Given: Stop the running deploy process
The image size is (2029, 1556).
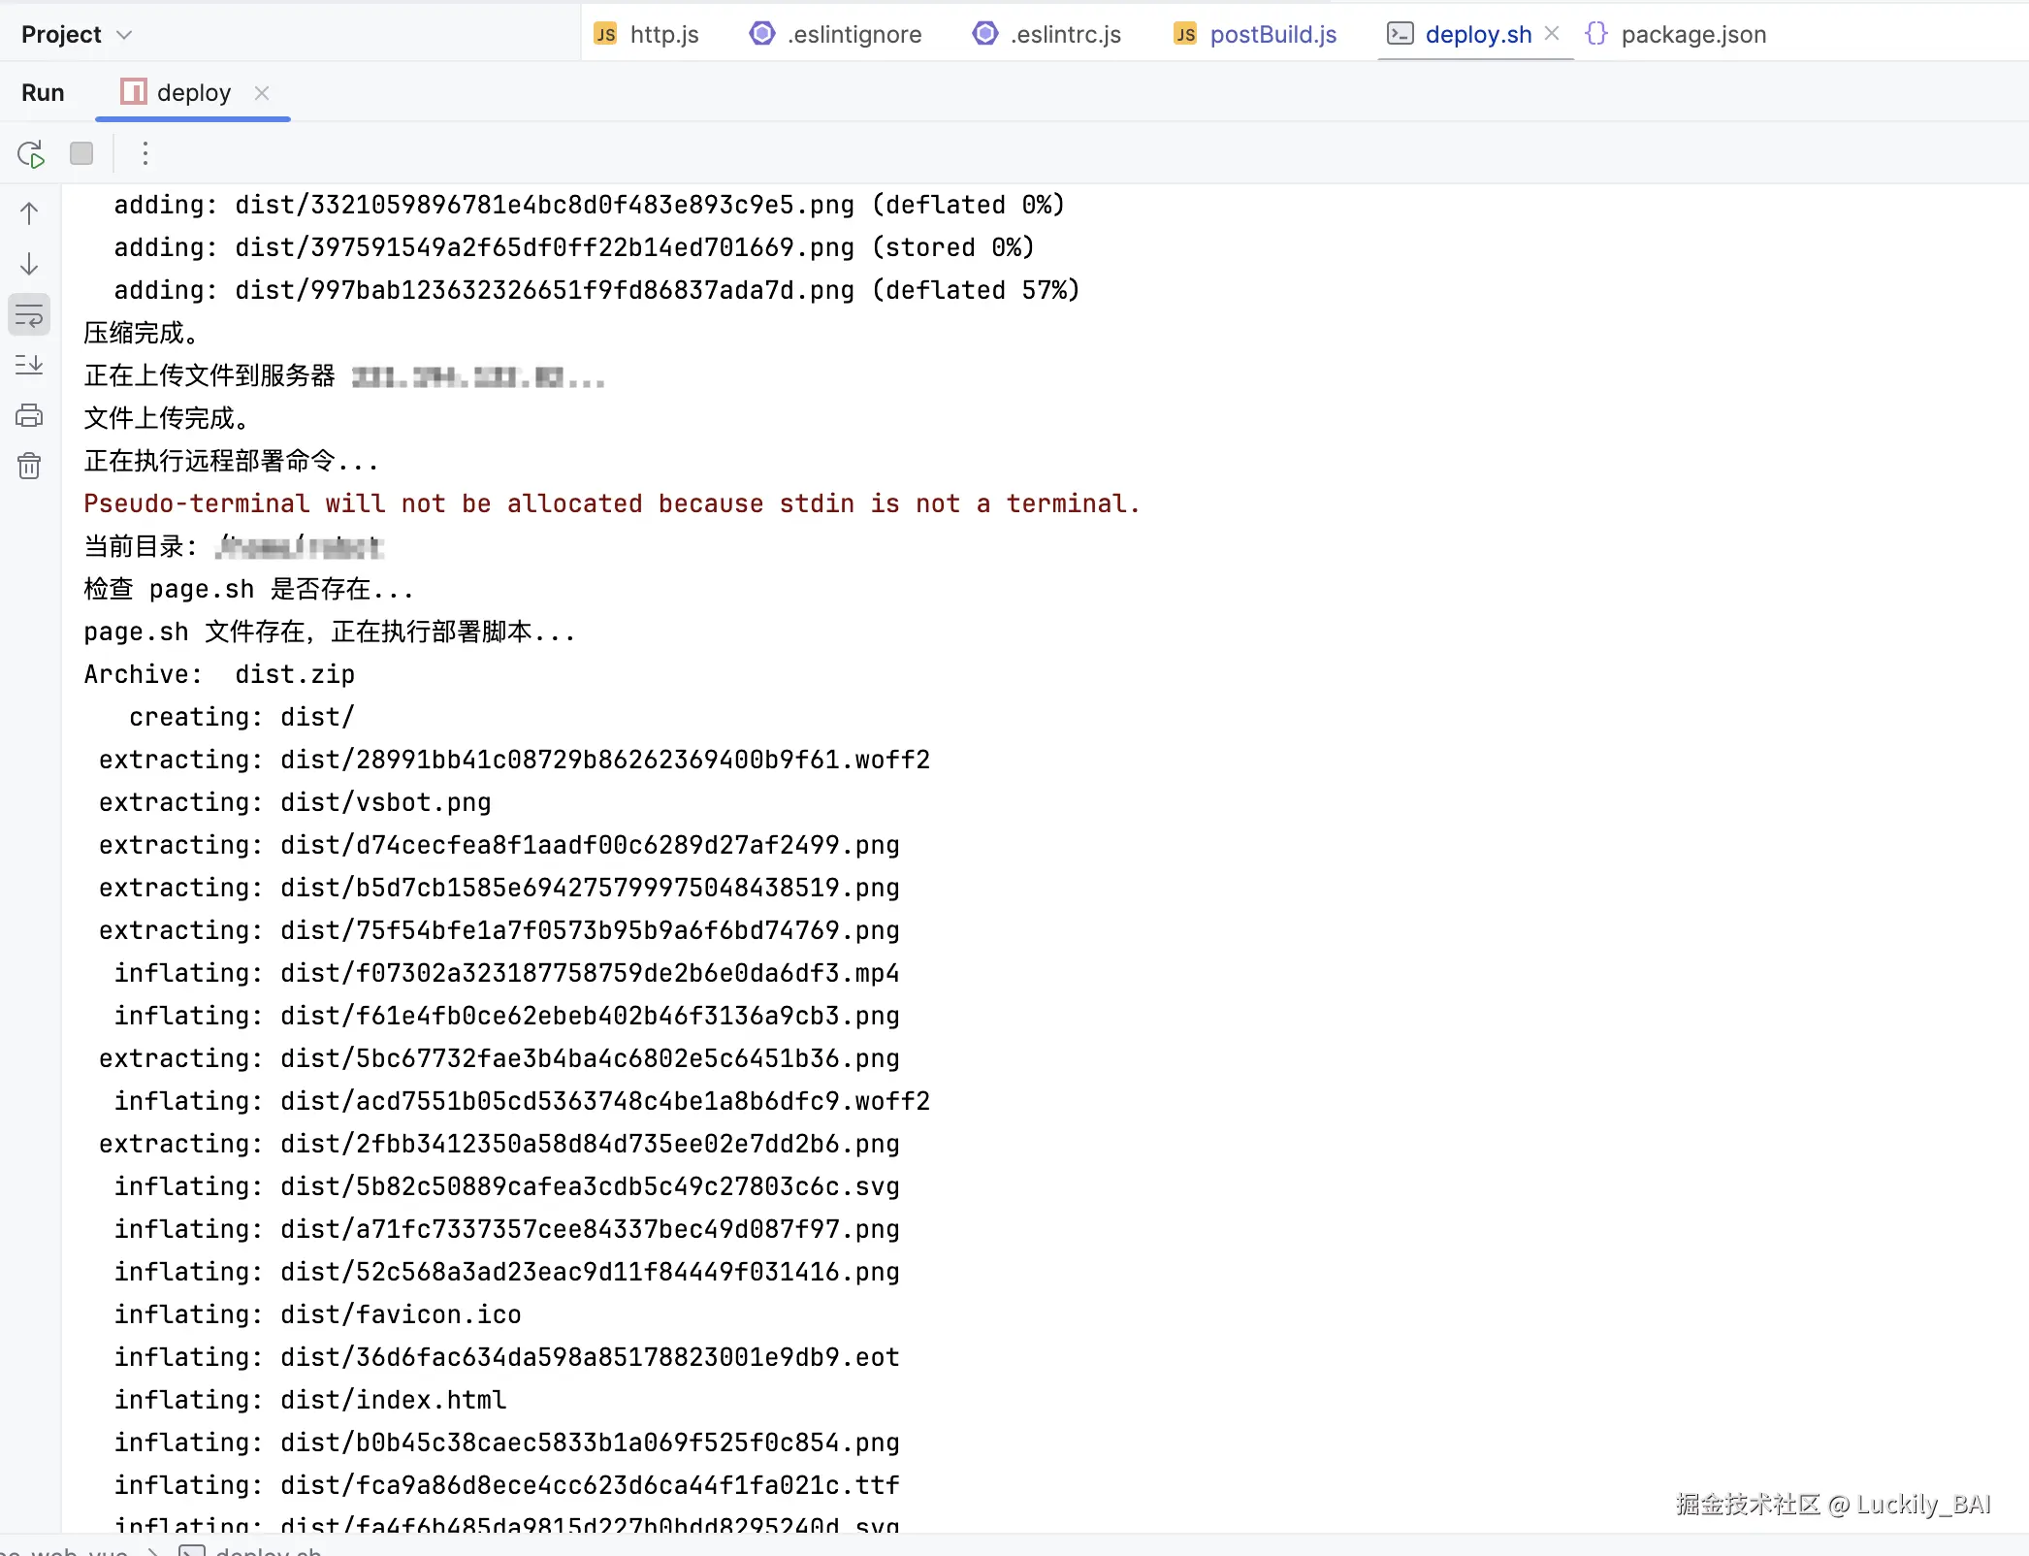Looking at the screenshot, I should pos(81,153).
